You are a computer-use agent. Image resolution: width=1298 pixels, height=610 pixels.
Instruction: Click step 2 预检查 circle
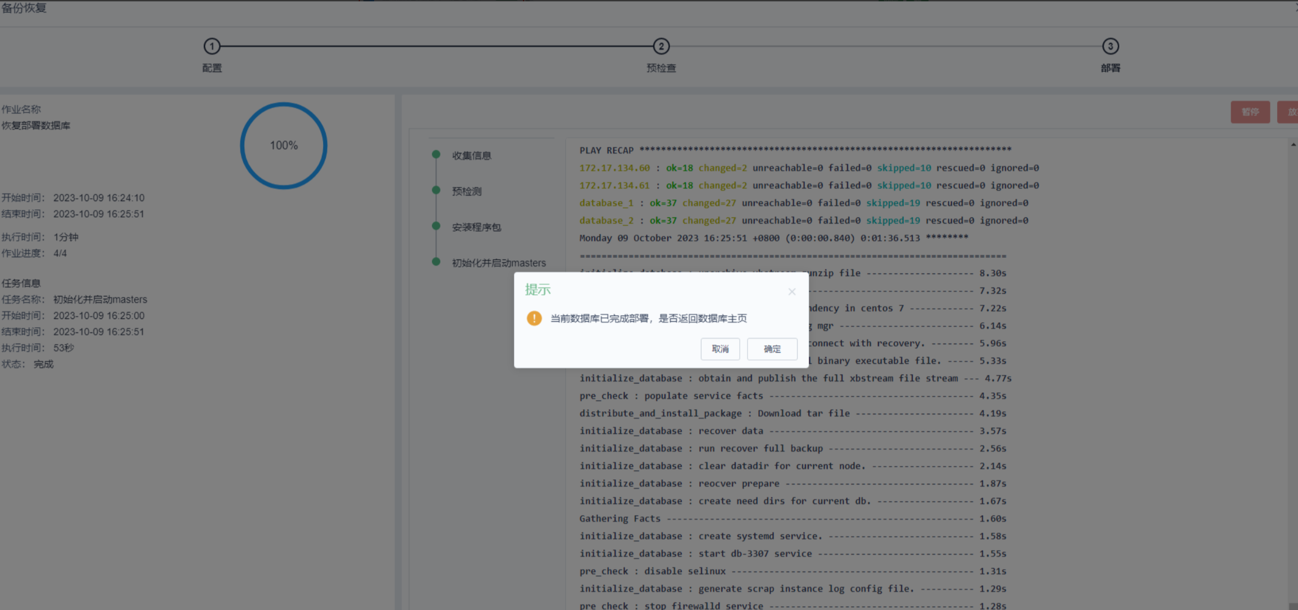point(661,47)
